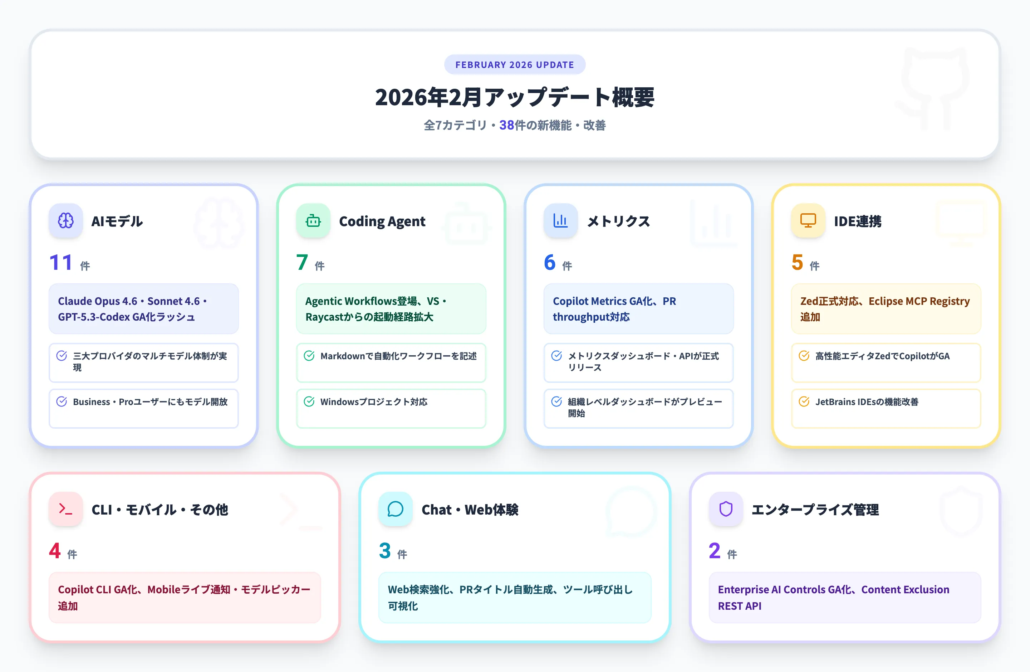
Task: Select the FEBRUARY 2026 UPDATE badge
Action: 515,64
